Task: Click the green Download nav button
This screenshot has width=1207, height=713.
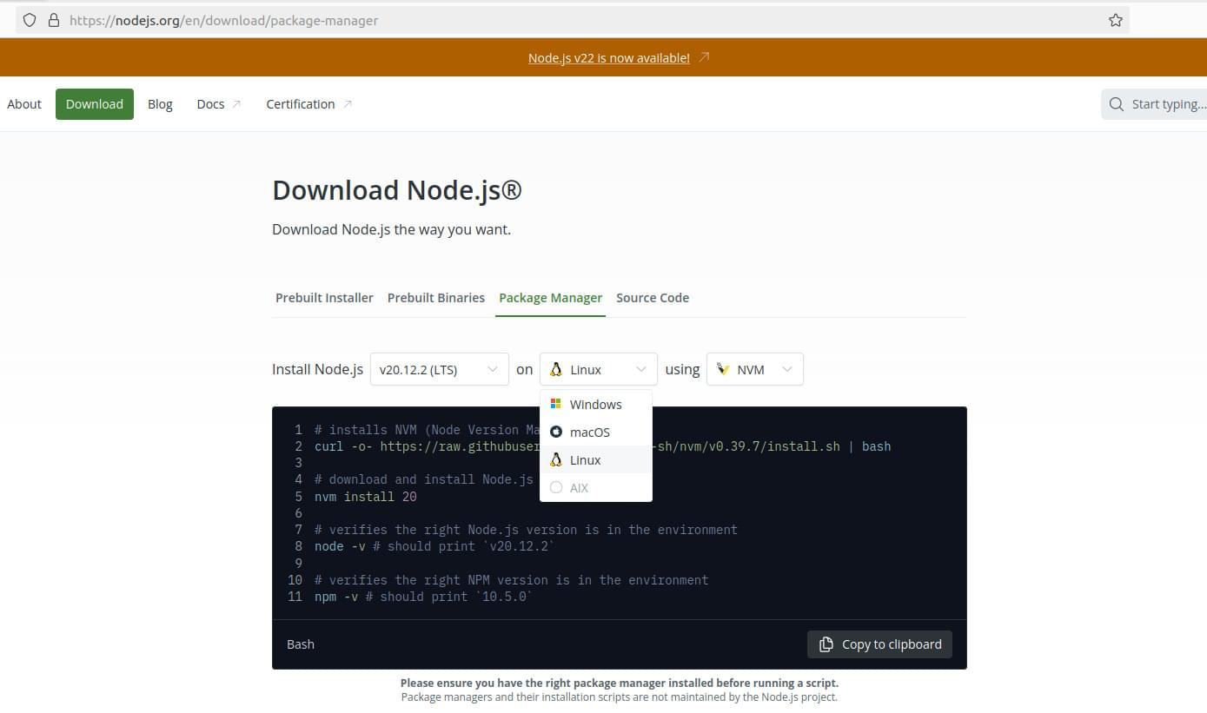Action: click(x=95, y=104)
